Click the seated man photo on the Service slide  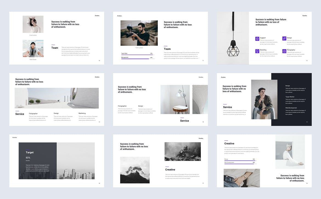[x=264, y=99]
